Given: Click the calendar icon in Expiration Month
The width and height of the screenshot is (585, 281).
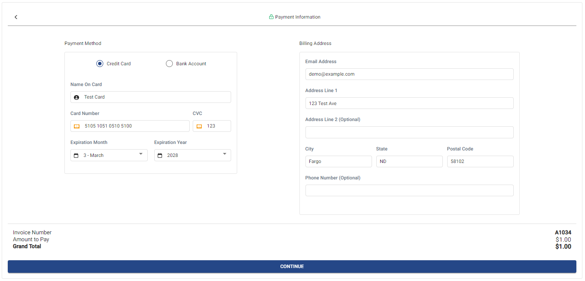Looking at the screenshot, I should [76, 155].
